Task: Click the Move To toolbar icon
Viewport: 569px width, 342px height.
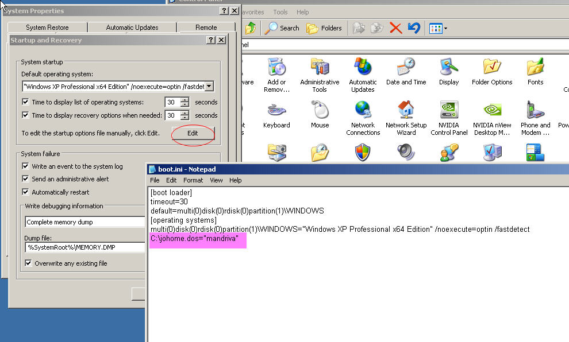Action: pyautogui.click(x=359, y=28)
